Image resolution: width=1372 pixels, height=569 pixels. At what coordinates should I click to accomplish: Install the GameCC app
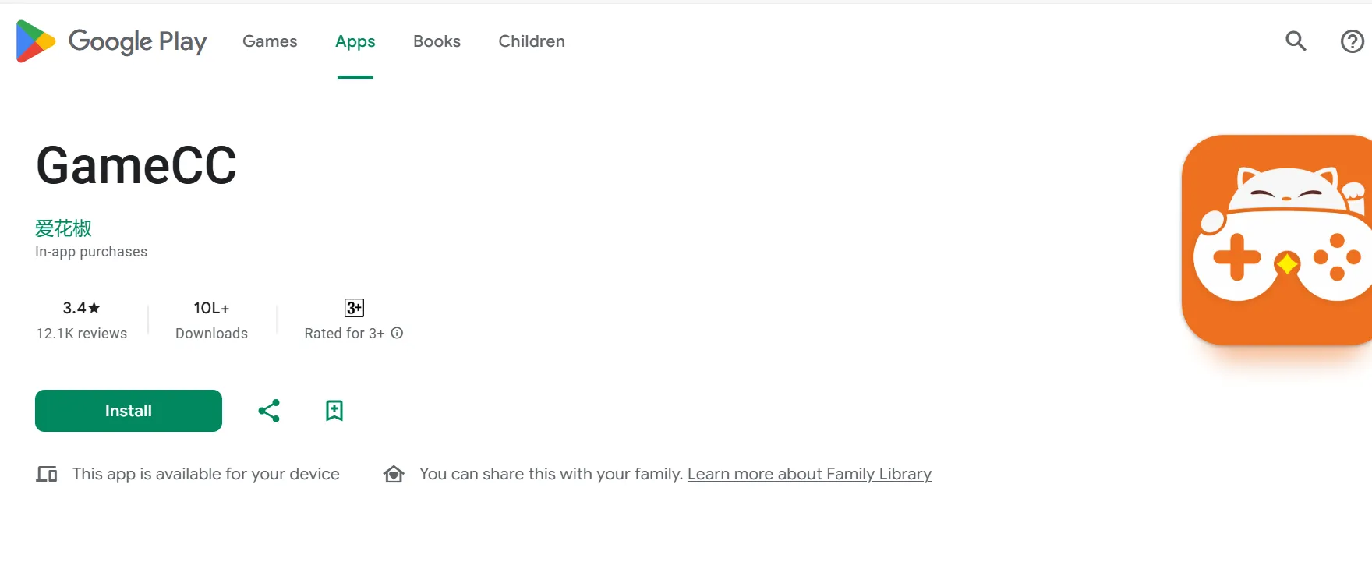point(129,411)
